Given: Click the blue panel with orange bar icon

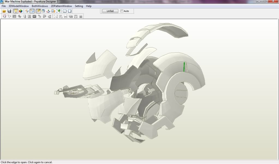Looking at the screenshot, I should pyautogui.click(x=53, y=11).
